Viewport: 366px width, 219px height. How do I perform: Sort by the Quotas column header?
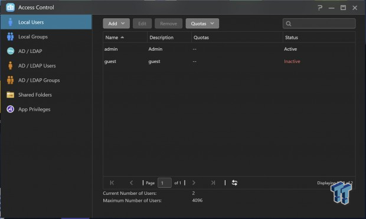237,38
